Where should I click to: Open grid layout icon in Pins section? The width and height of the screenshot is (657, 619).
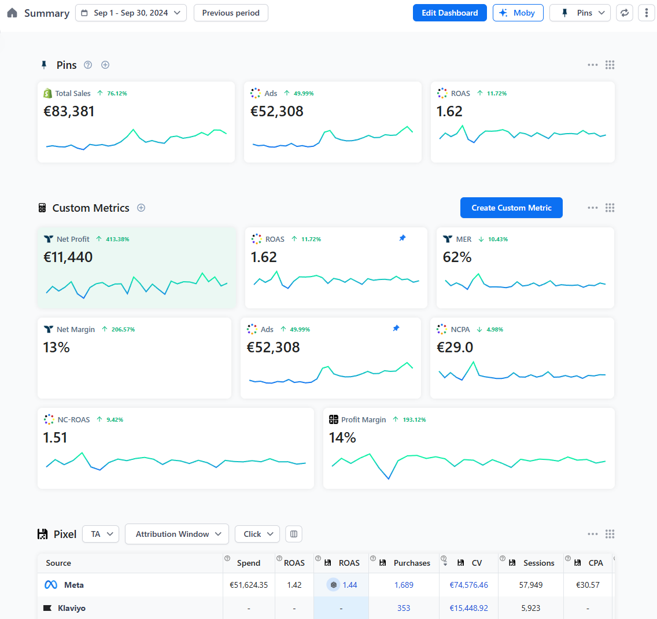(610, 65)
